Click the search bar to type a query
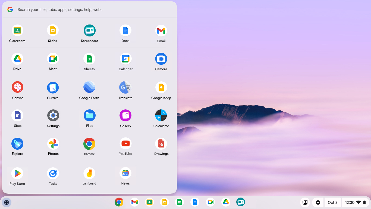The height and width of the screenshot is (209, 371). tap(81, 10)
